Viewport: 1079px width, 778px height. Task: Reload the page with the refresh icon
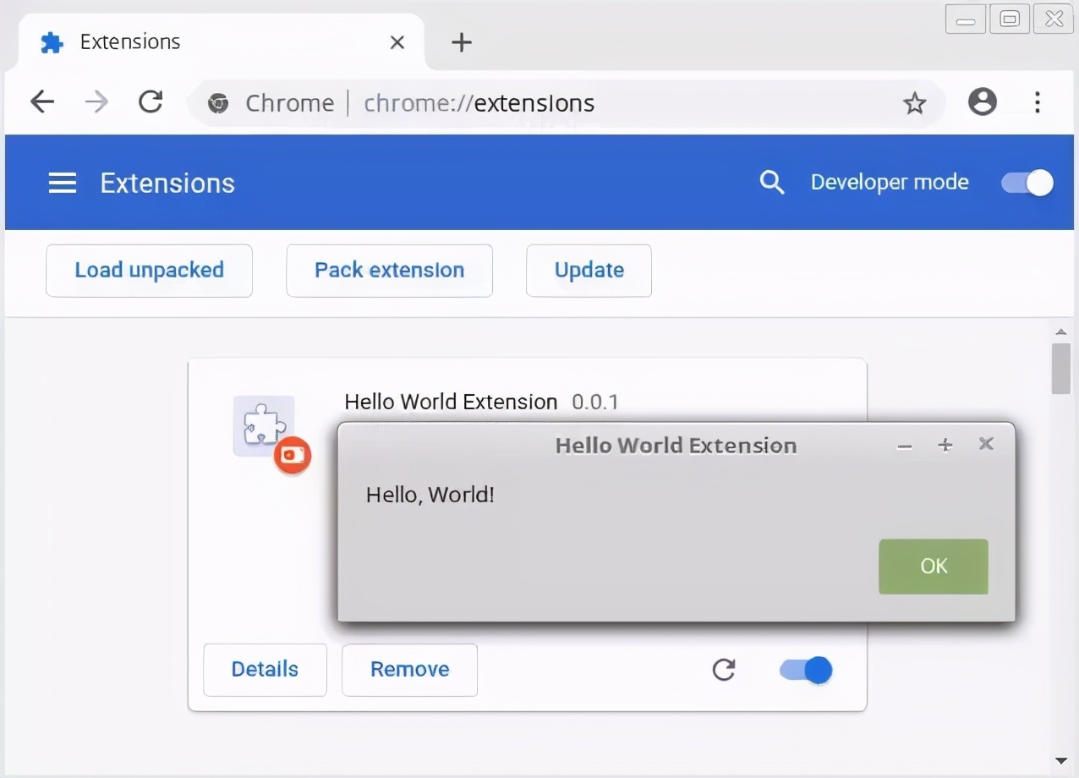151,102
